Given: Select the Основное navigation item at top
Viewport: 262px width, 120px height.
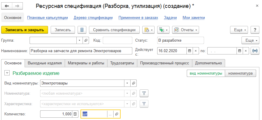Looking at the screenshot, I should click(13, 17).
